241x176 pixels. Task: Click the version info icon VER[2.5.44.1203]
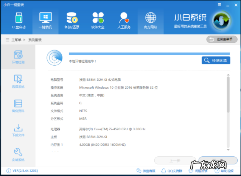(x=9, y=171)
